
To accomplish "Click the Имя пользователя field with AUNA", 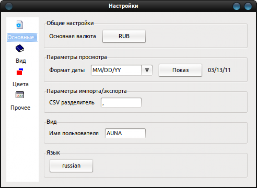I will tap(125, 133).
